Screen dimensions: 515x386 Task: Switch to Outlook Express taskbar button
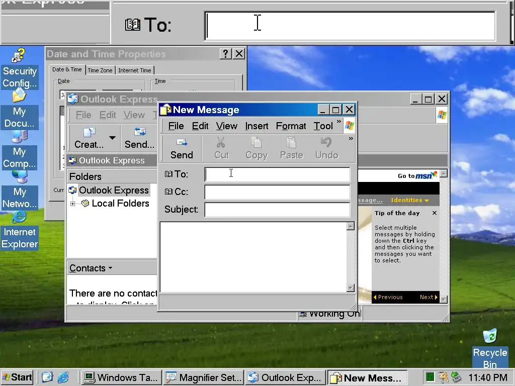(285, 378)
